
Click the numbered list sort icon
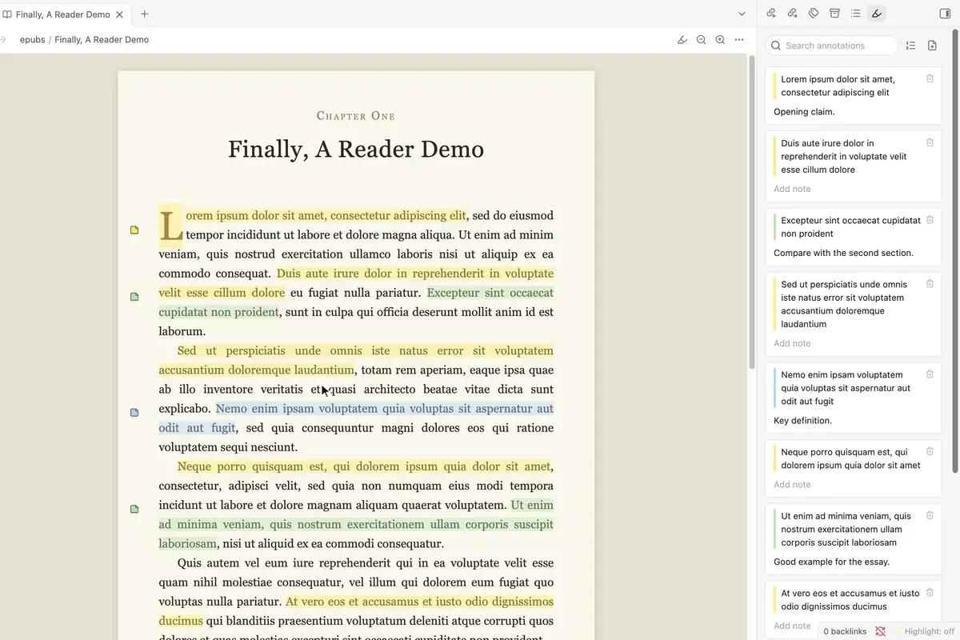(910, 46)
